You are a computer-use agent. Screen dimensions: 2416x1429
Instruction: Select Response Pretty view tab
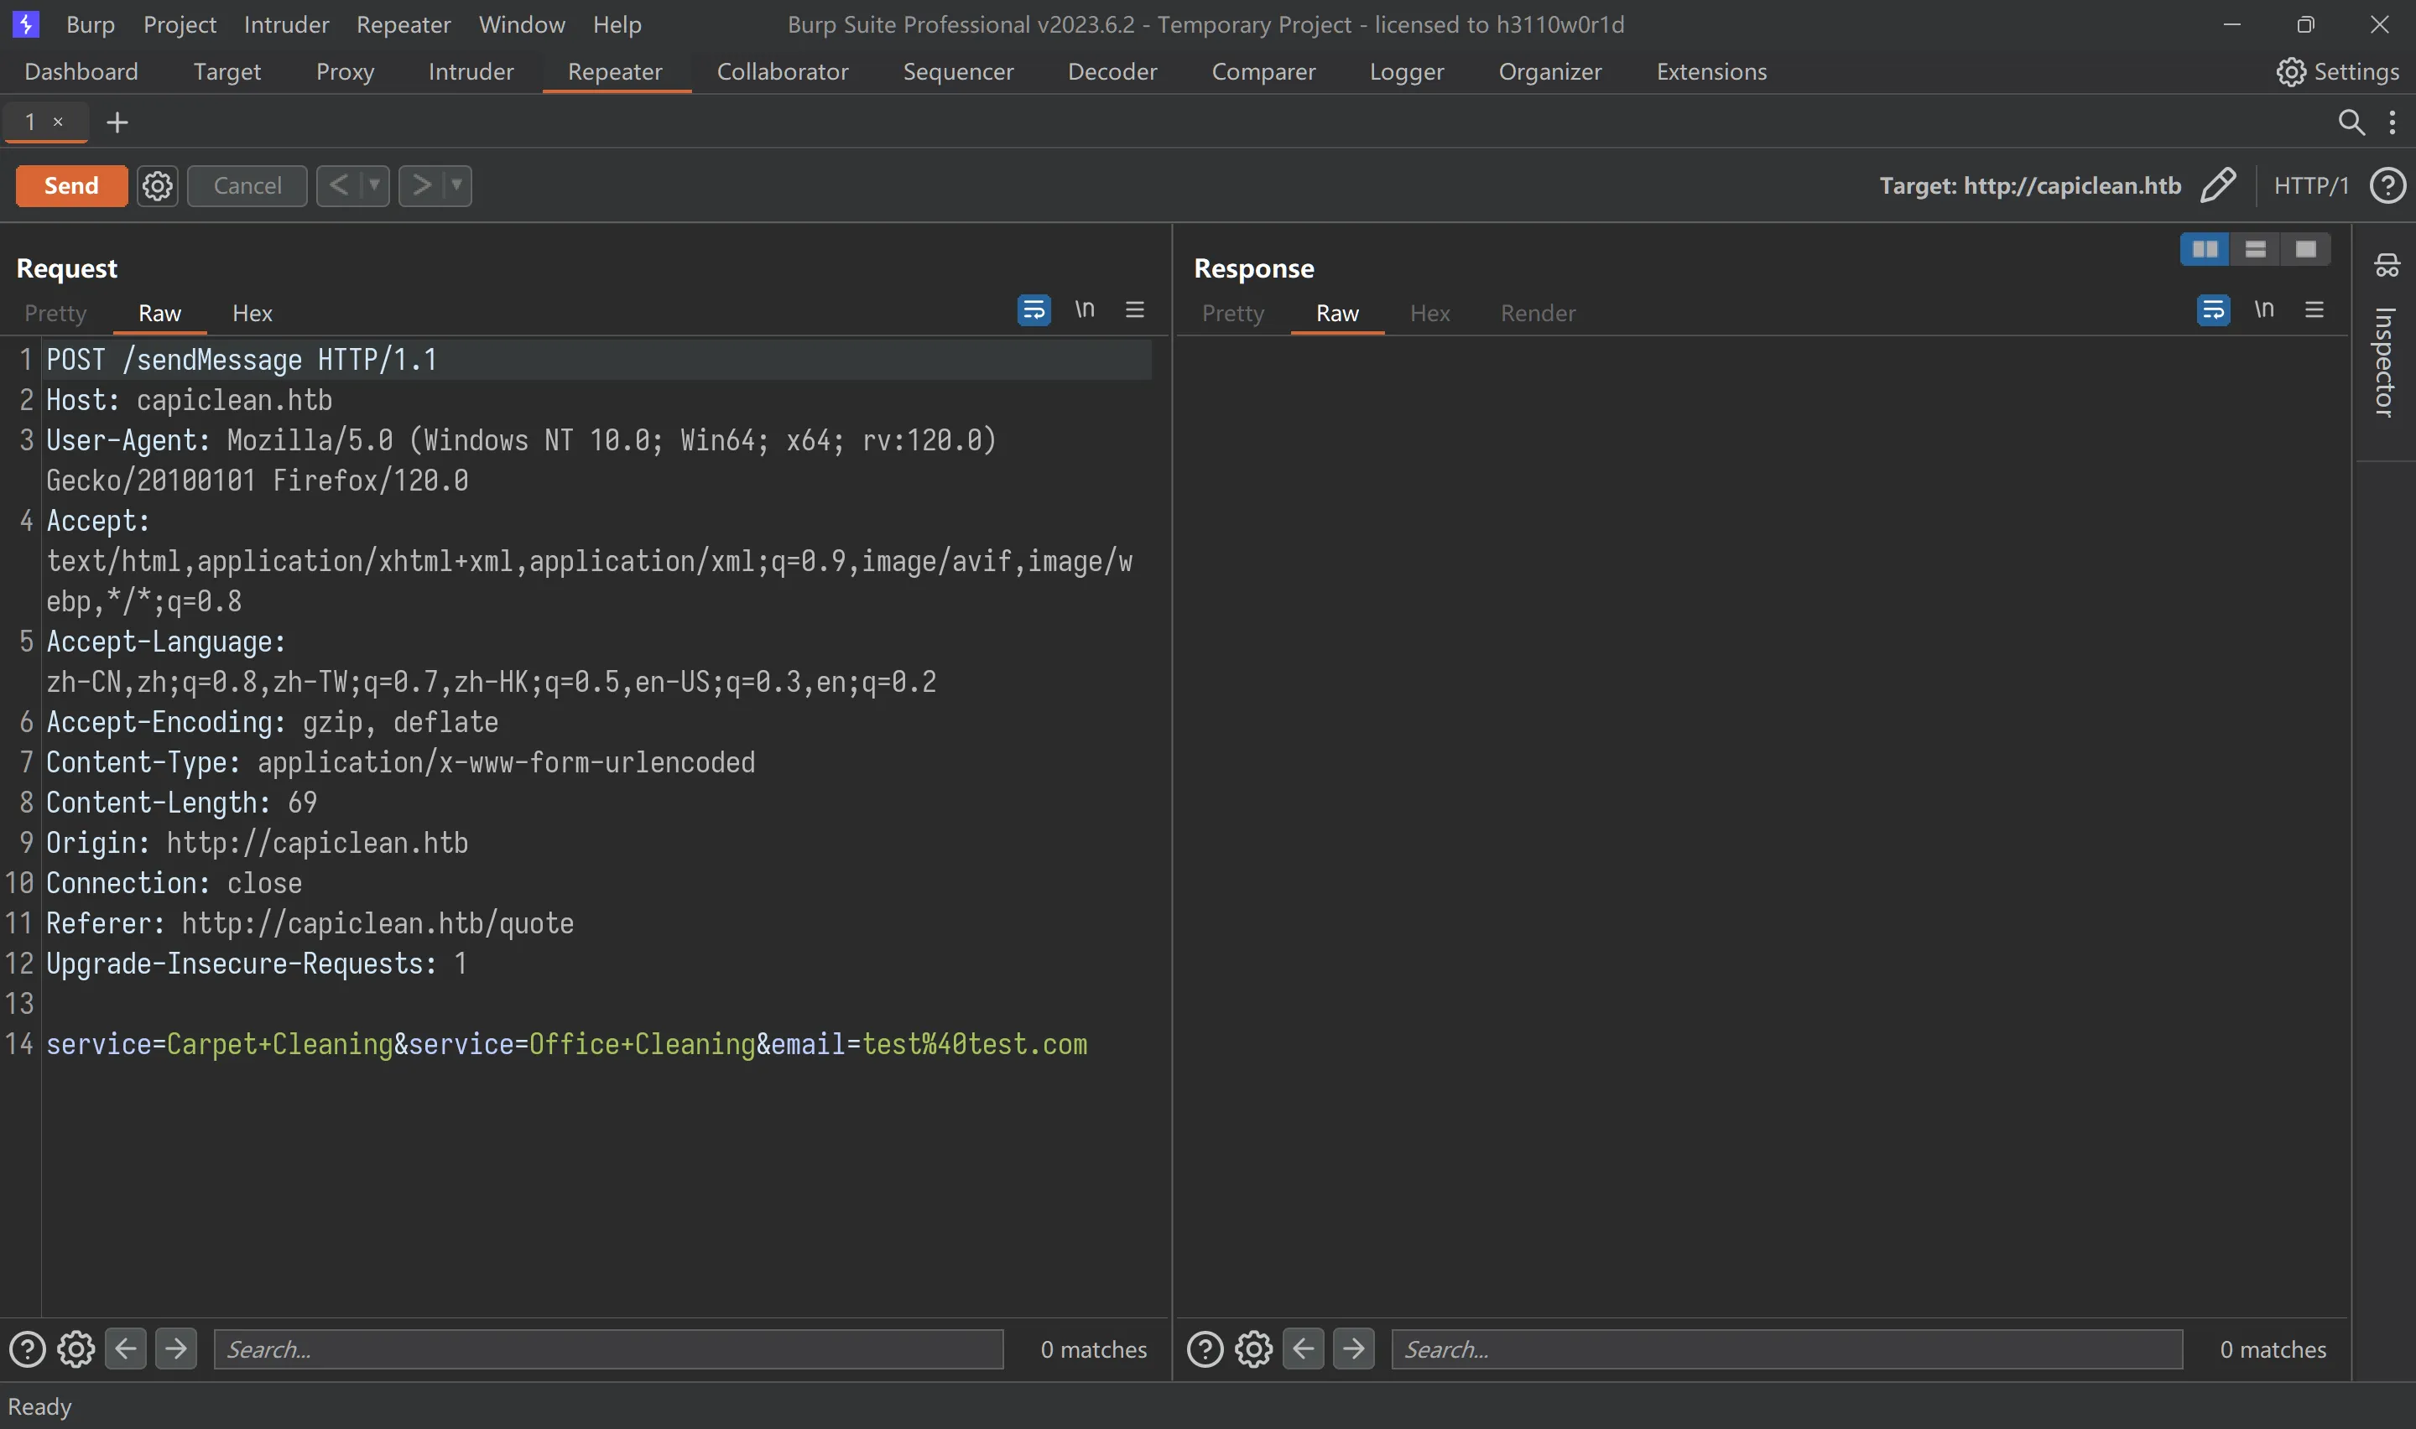1232,313
